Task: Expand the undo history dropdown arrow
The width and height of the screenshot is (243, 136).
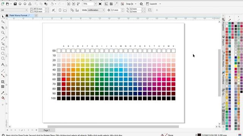Action: coord(56,4)
